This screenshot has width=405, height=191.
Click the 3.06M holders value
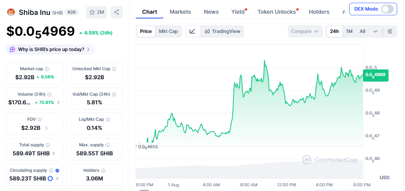click(95, 178)
